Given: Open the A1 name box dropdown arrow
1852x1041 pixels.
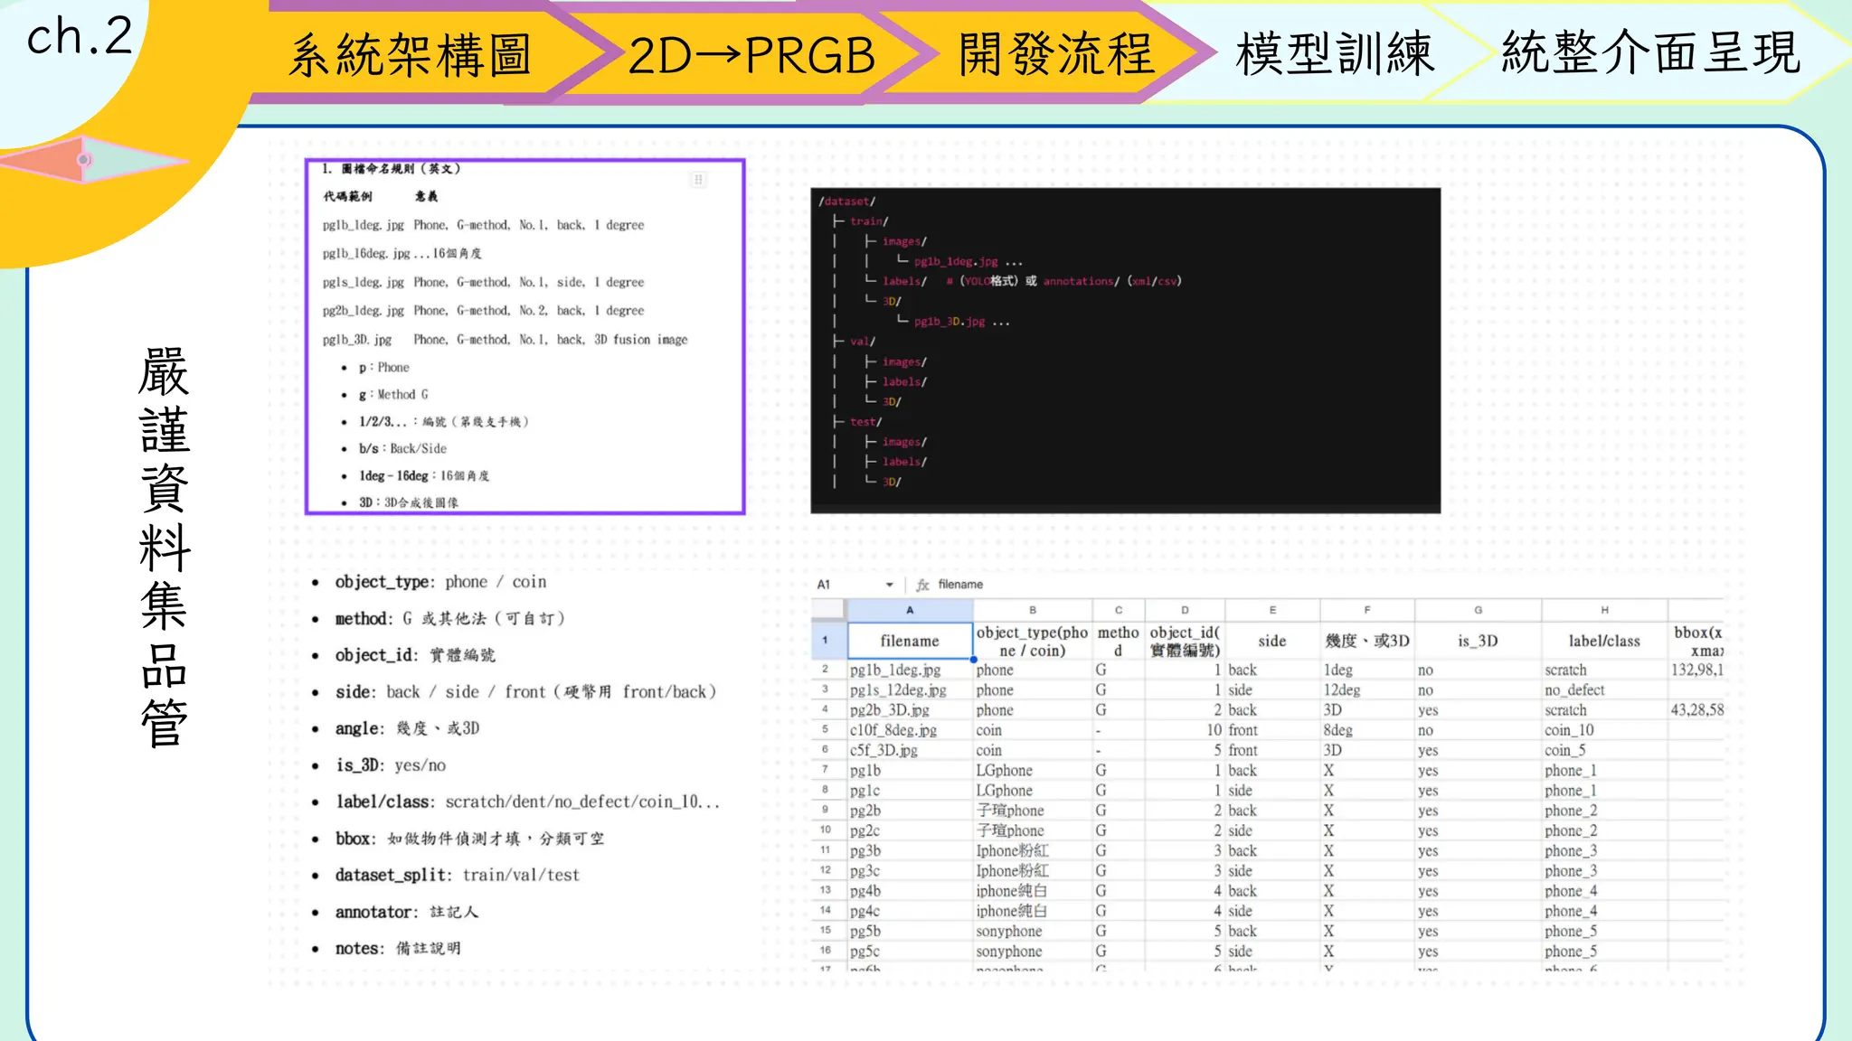Looking at the screenshot, I should click(x=890, y=585).
